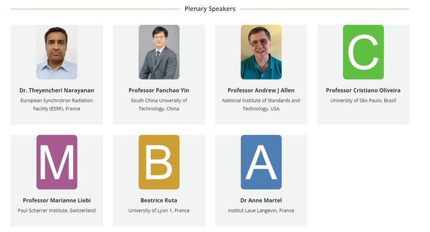Open Professor Andrew J Allen's photo
Image resolution: width=430 pixels, height=232 pixels.
point(261,52)
